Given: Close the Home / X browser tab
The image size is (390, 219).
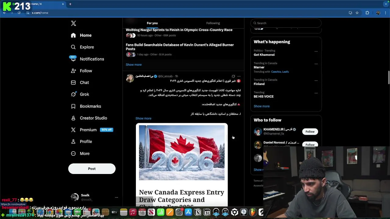Looking at the screenshot, I should point(63,4).
